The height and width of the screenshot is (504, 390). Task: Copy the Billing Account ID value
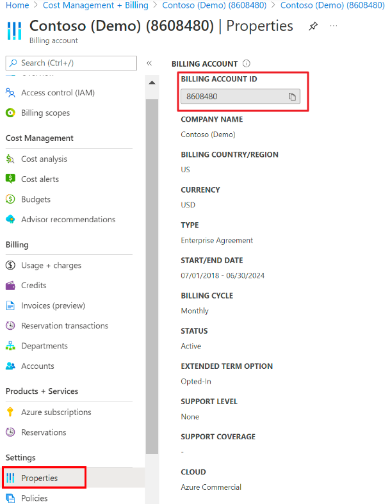291,97
